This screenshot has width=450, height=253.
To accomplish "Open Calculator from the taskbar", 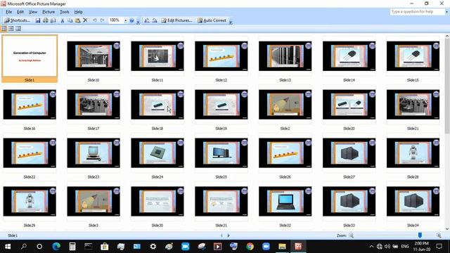I will [72, 247].
